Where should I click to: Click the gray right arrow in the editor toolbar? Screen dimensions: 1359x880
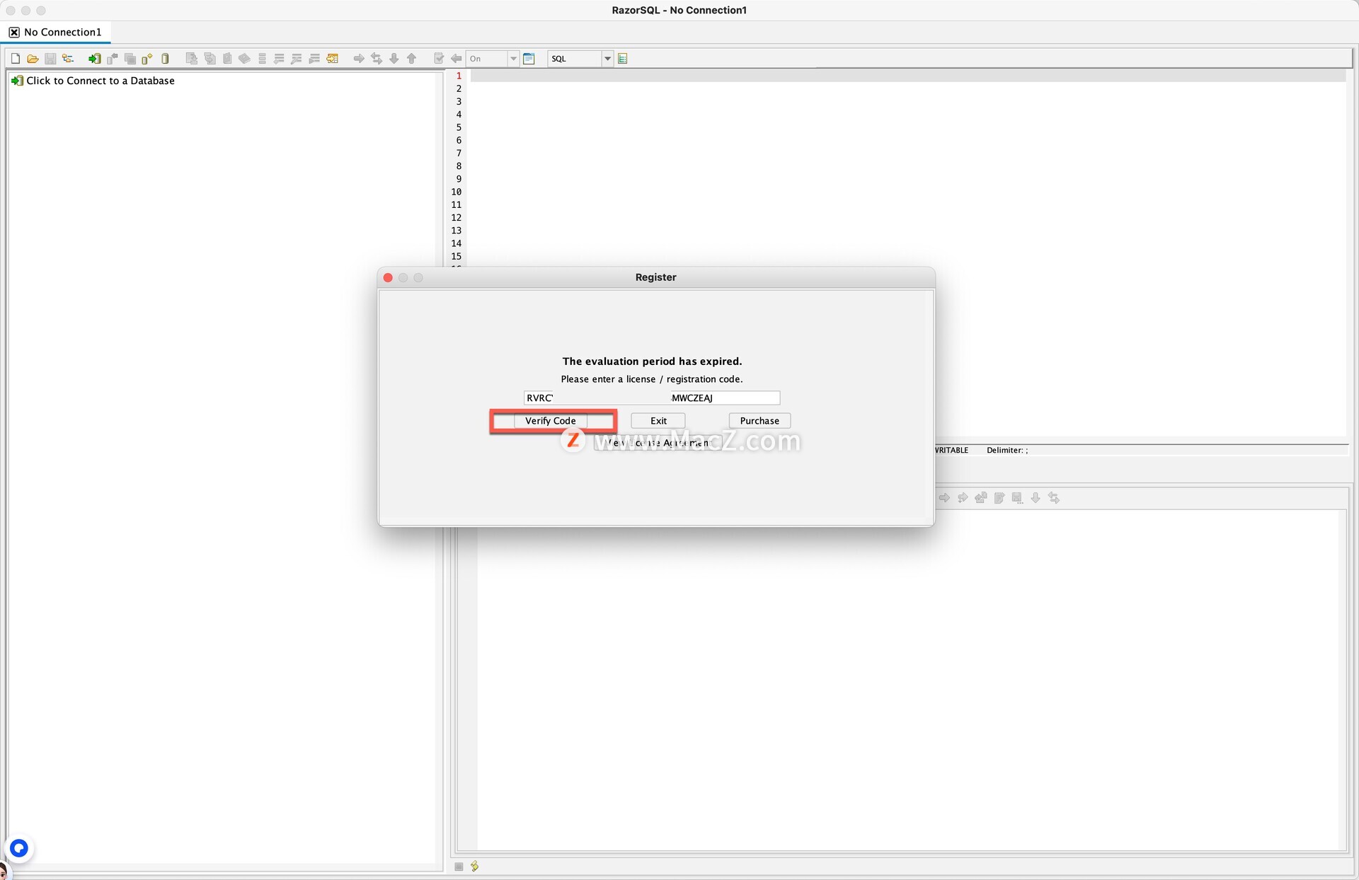tap(359, 59)
